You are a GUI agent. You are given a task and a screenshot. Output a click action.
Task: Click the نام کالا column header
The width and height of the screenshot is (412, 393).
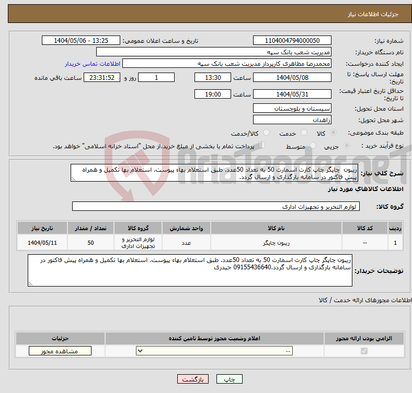[x=276, y=228]
